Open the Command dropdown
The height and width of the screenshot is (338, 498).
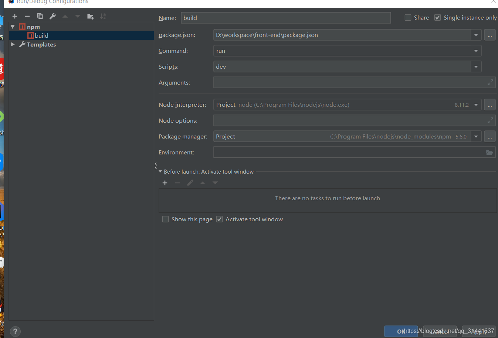click(x=476, y=51)
